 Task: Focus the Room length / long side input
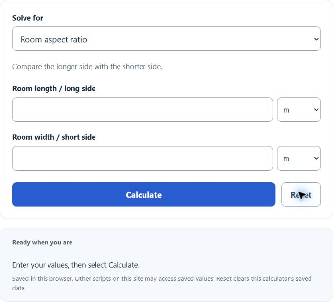[x=143, y=109]
